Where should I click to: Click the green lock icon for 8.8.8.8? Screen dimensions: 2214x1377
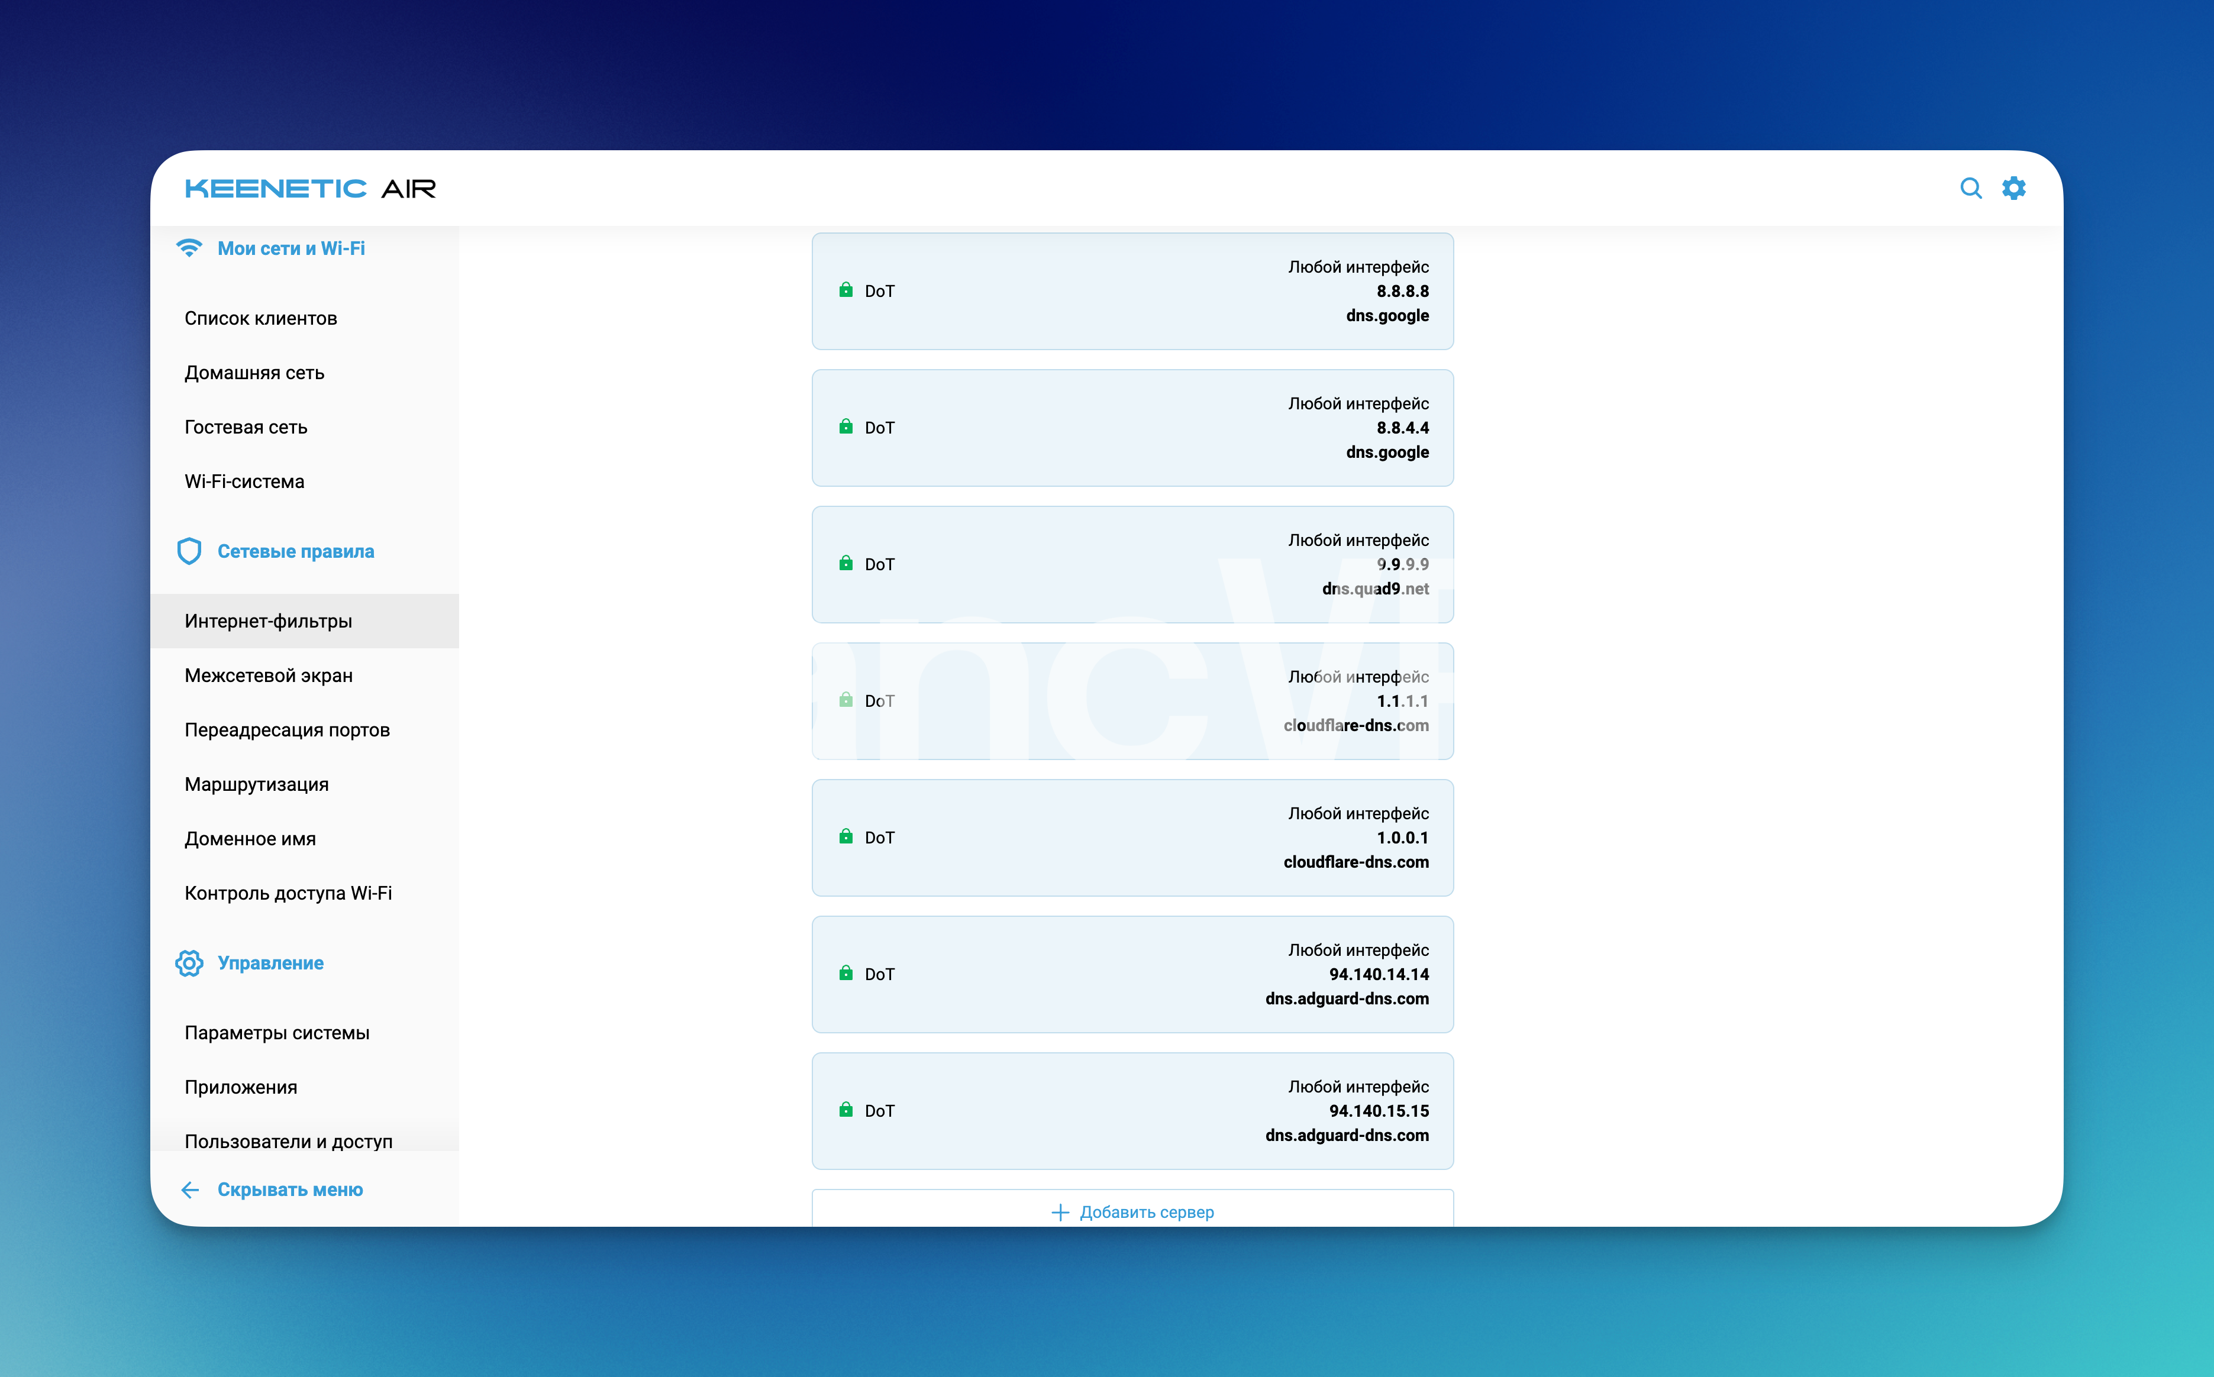pos(845,290)
